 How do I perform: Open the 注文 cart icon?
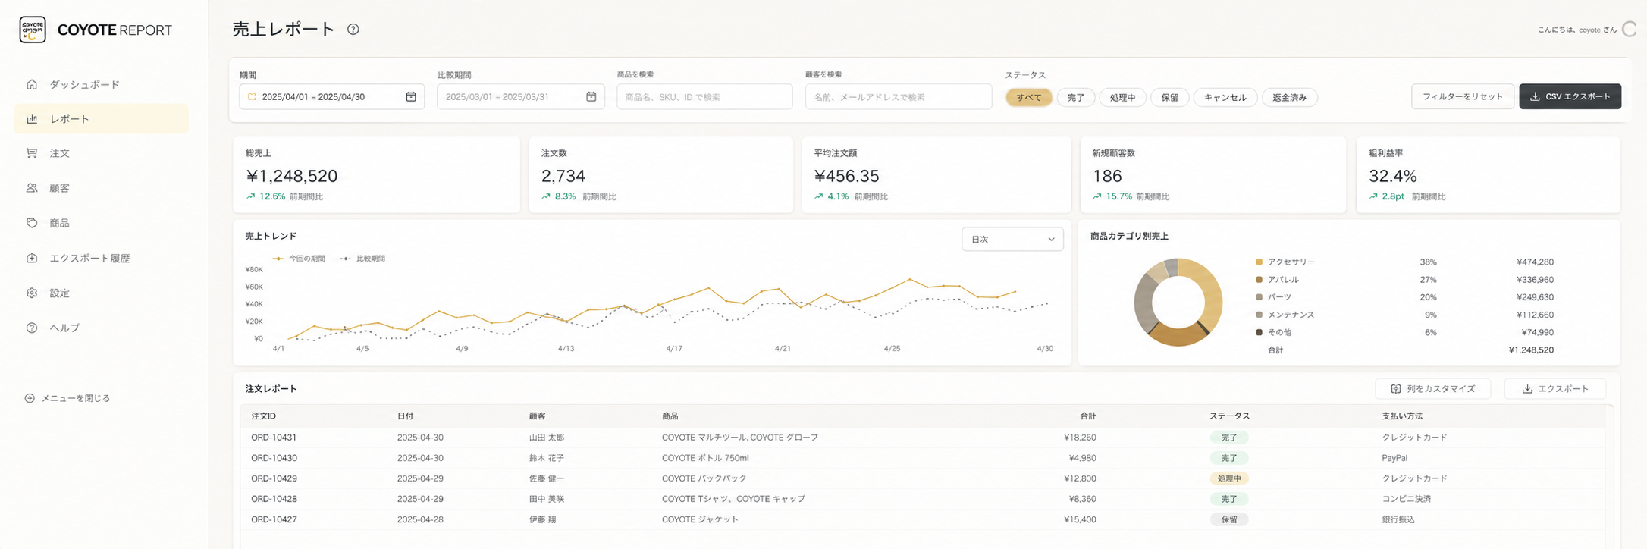pos(32,153)
